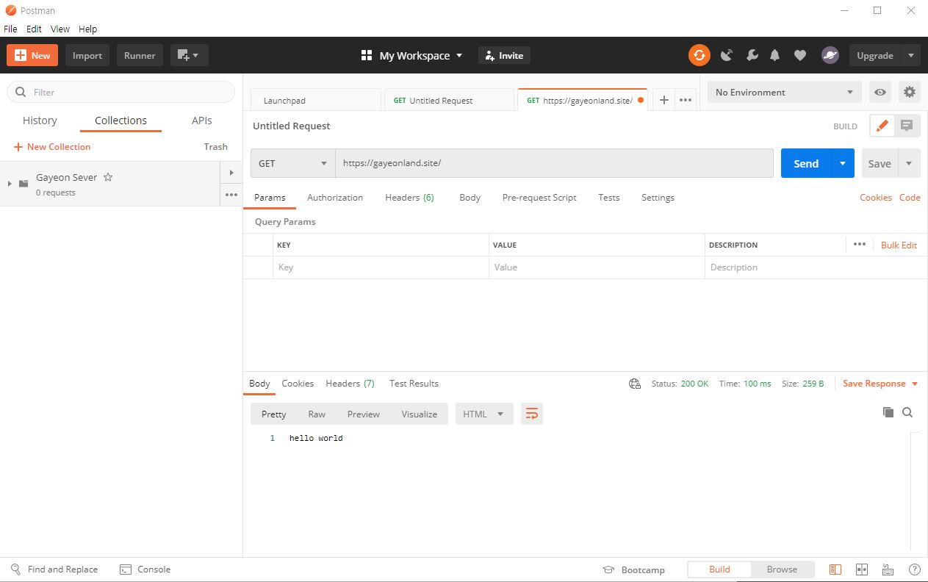
Task: Open the manage environments gear icon
Action: pos(910,92)
